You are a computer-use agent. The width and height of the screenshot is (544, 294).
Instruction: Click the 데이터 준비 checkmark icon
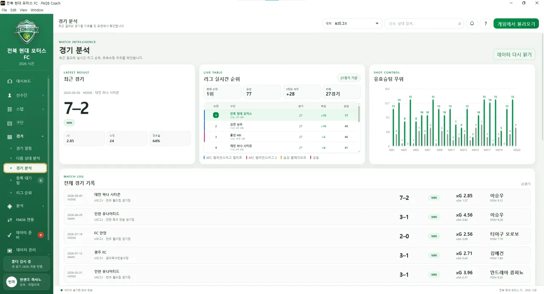click(x=10, y=235)
